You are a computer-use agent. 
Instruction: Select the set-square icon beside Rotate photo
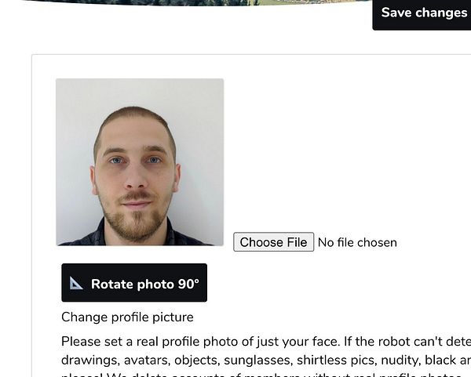pyautogui.click(x=76, y=283)
